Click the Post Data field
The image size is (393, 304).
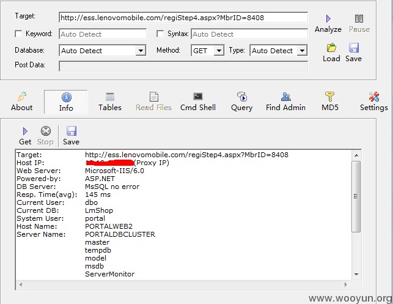click(183, 66)
